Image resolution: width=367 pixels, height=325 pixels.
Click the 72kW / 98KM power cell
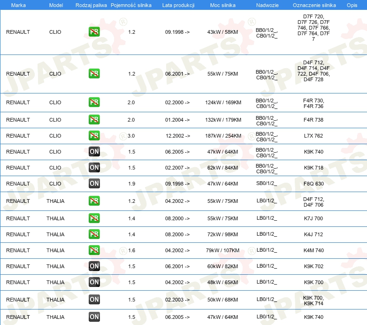(222, 234)
